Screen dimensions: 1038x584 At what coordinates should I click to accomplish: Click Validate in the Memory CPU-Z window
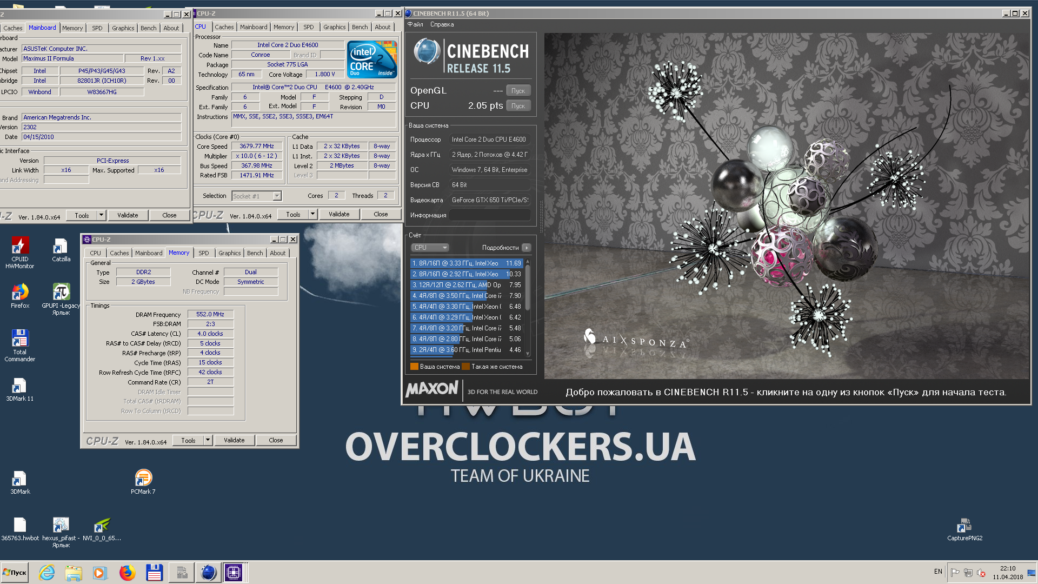point(234,440)
